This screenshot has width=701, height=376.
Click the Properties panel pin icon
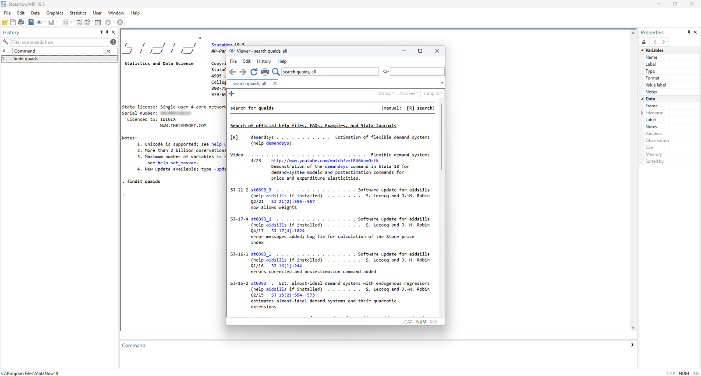689,32
